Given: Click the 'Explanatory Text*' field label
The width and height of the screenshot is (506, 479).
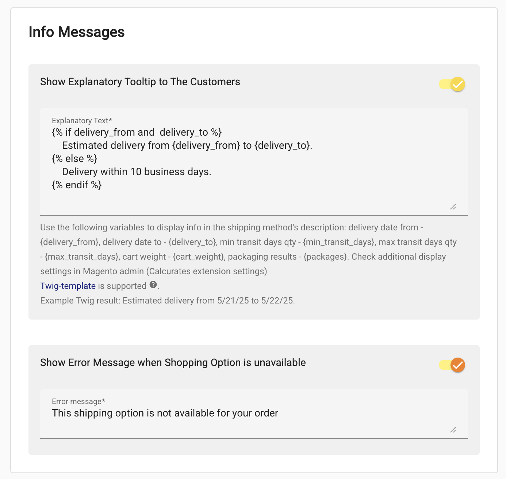Looking at the screenshot, I should pos(82,121).
